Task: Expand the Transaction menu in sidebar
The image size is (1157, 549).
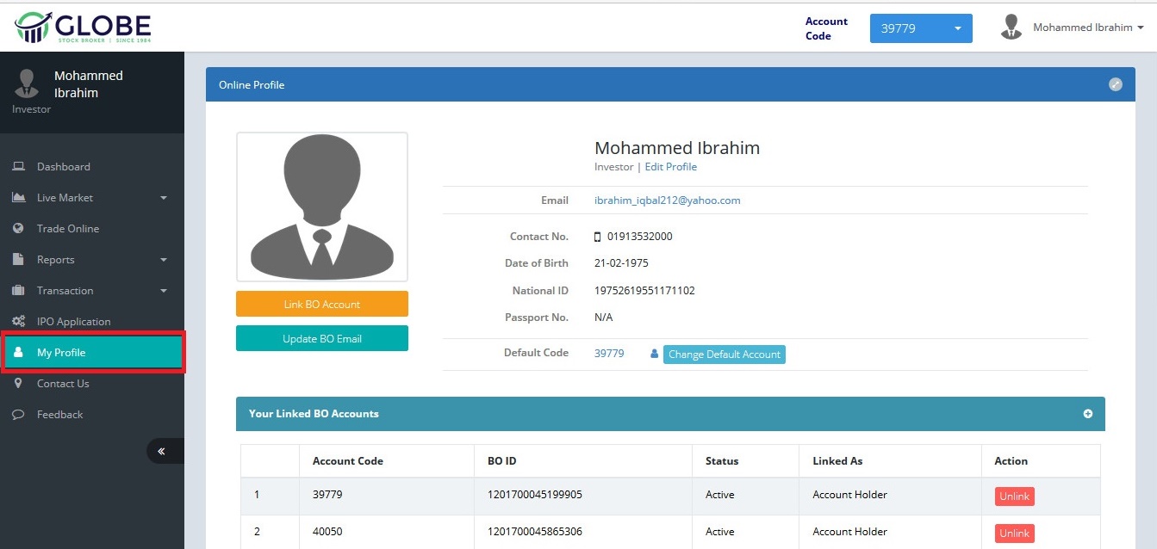Action: 90,291
